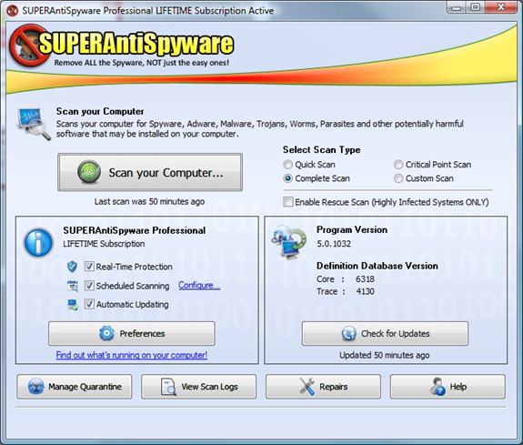
Task: Turn off Automatic Updating checkbox
Action: pos(89,304)
